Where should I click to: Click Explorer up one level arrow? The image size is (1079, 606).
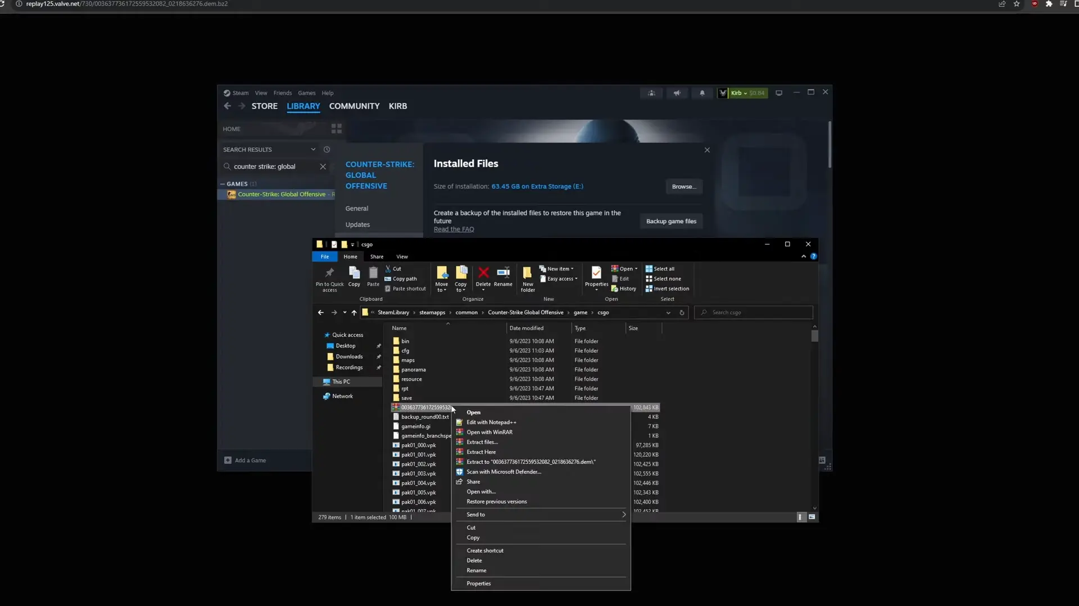coord(354,313)
